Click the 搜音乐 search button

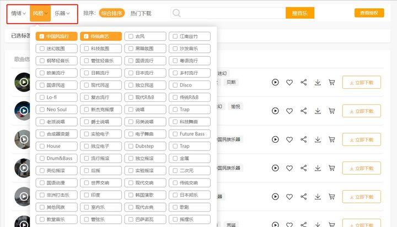tap(300, 13)
